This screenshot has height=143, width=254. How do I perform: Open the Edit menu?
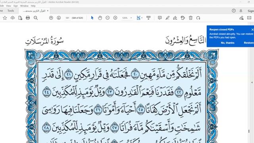click(2, 6)
